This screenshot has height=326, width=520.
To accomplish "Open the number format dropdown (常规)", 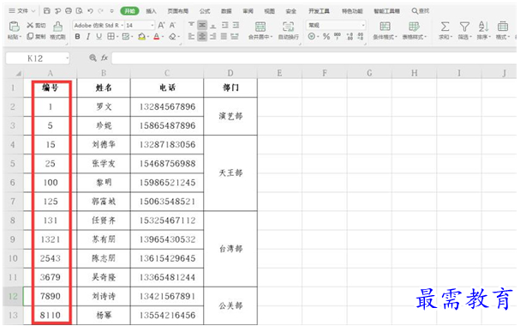I will [x=363, y=25].
